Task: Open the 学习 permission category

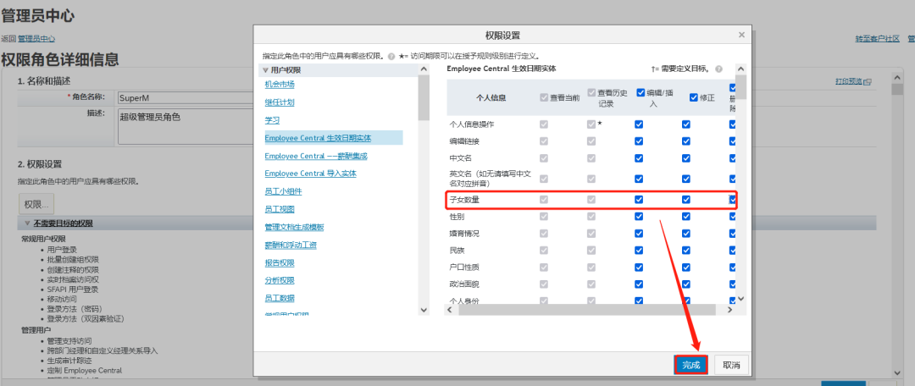Action: (272, 120)
